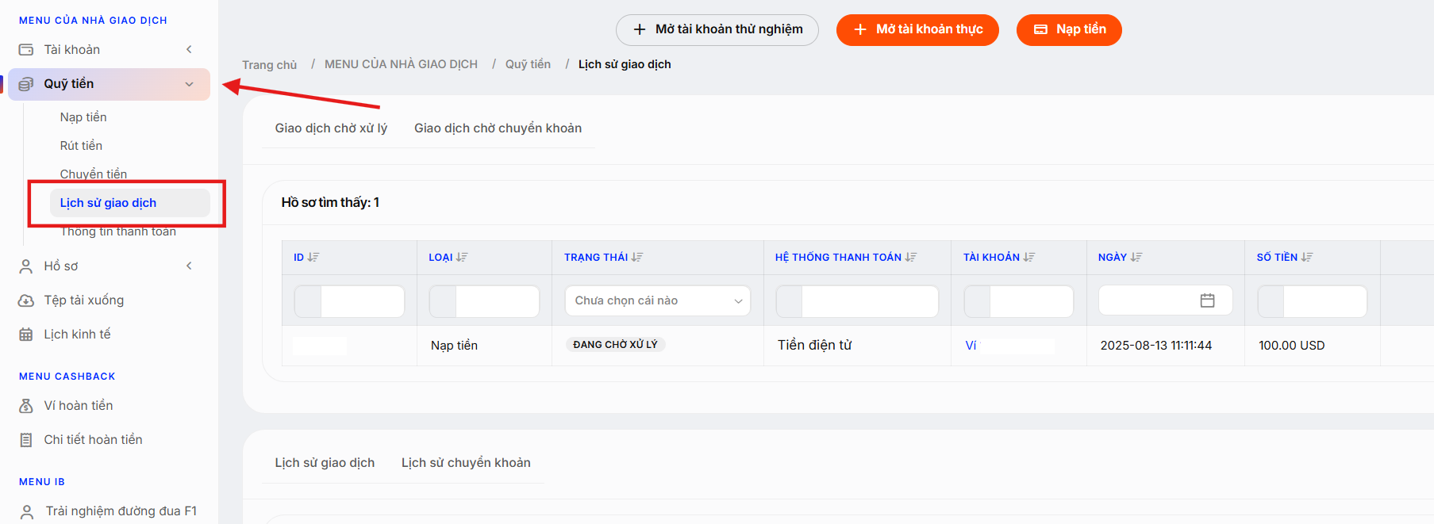This screenshot has width=1434, height=524.
Task: Open the date picker calendar icon
Action: click(1207, 300)
